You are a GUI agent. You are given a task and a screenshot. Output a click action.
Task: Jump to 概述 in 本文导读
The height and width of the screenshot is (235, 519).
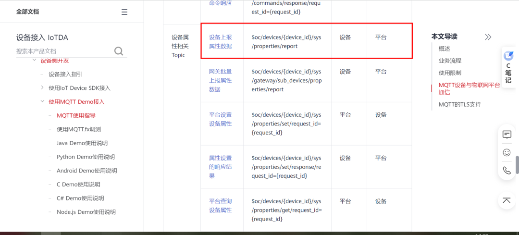click(x=445, y=49)
